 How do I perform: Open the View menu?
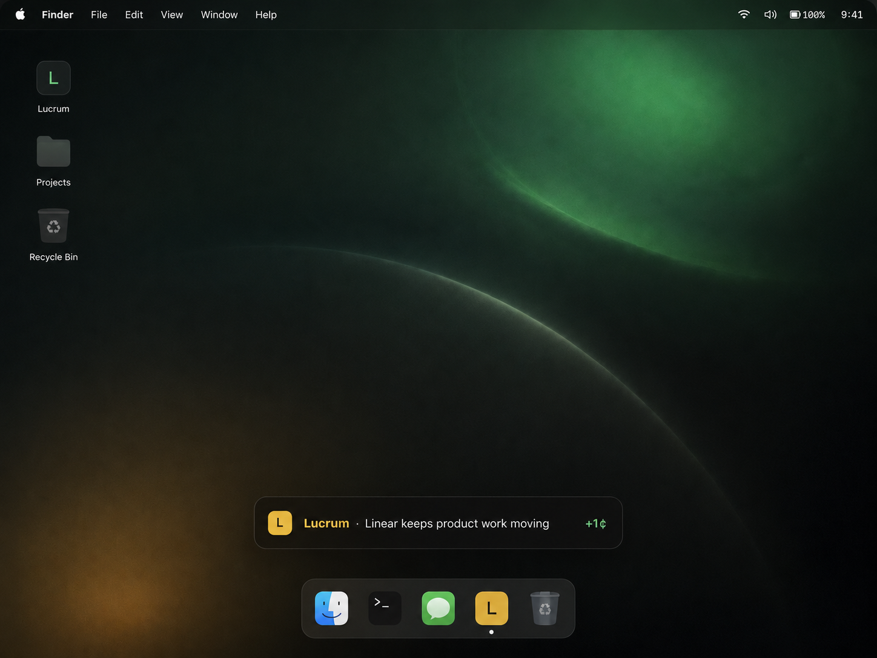(x=172, y=15)
